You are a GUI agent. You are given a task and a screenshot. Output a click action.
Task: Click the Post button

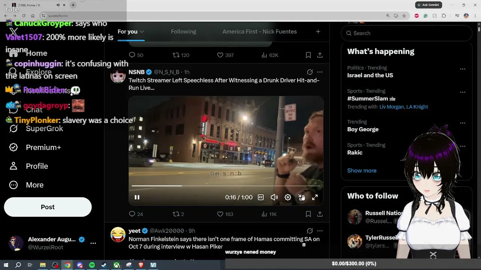pyautogui.click(x=48, y=207)
